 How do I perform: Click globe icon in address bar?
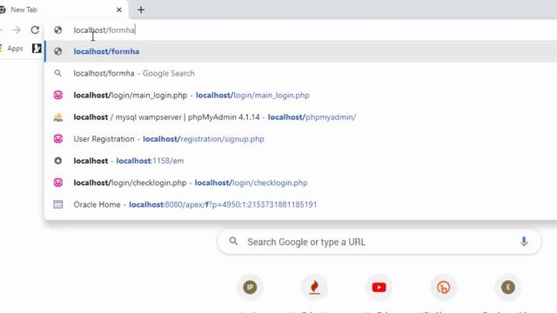58,30
